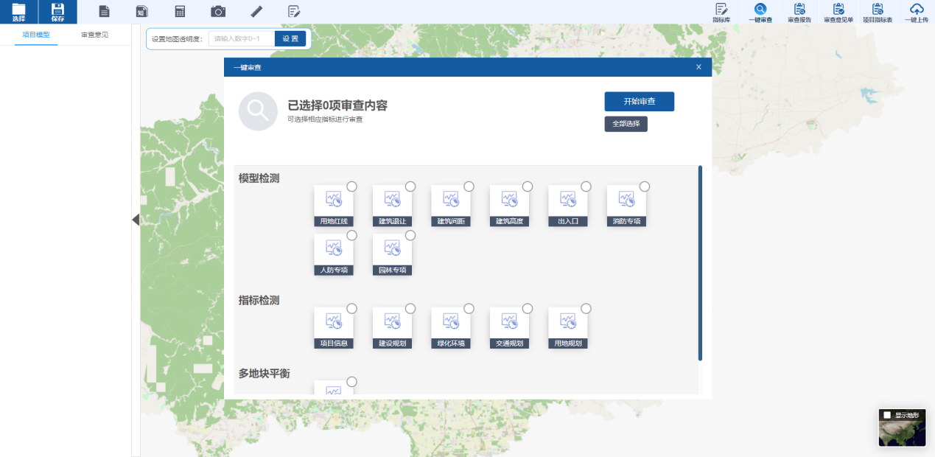The width and height of the screenshot is (935, 457).
Task: Click the 保存 (Save) toolbar icon
Action: (57, 12)
